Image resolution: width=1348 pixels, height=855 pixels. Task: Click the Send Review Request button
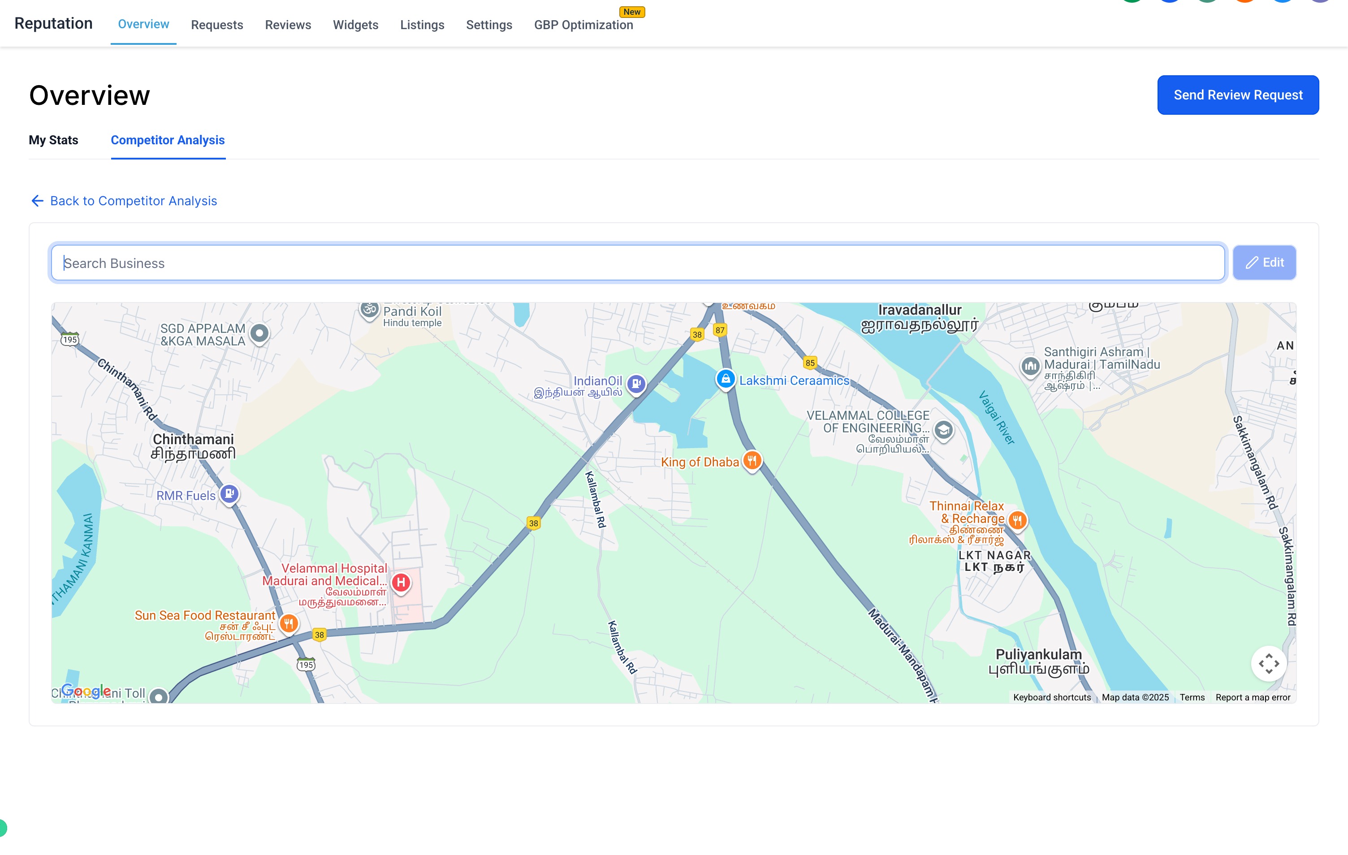tap(1238, 95)
